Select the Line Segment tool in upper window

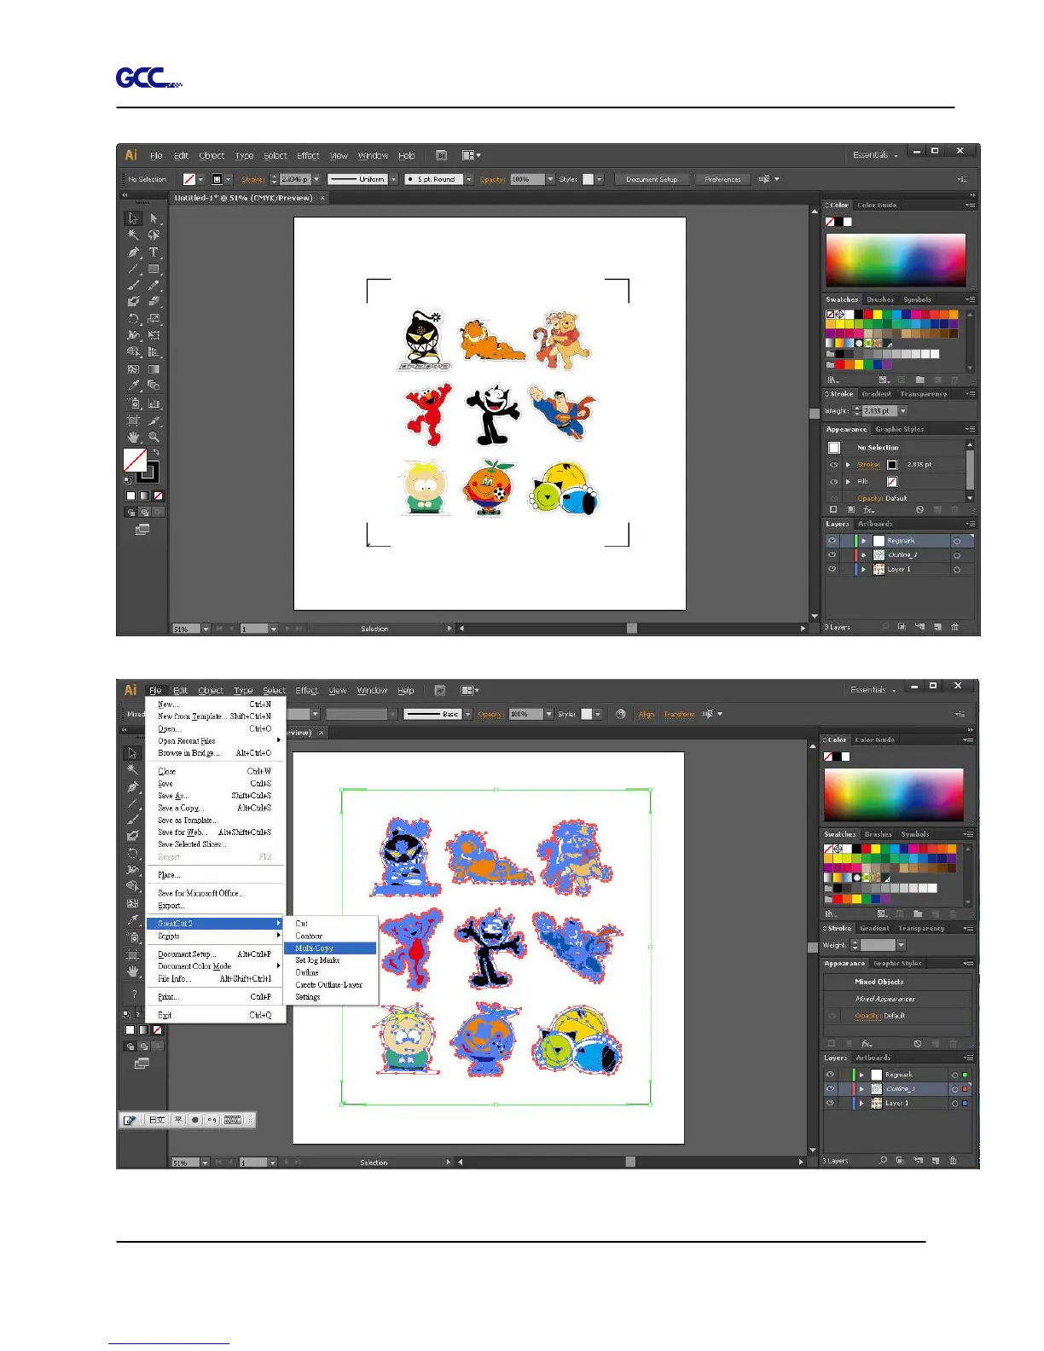tap(133, 269)
